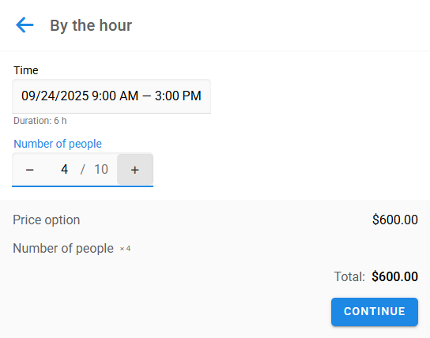Click the slash separator in people counter

pos(82,169)
